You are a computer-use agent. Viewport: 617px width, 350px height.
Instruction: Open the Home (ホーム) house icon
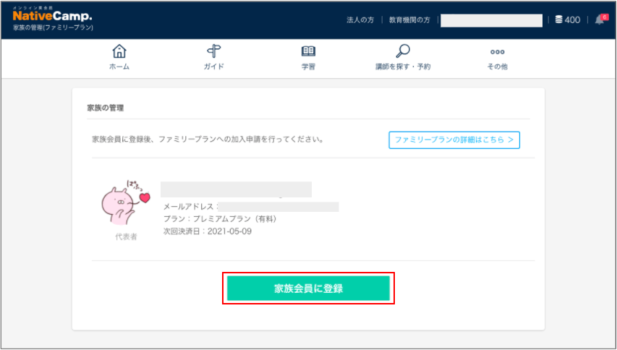[x=119, y=51]
